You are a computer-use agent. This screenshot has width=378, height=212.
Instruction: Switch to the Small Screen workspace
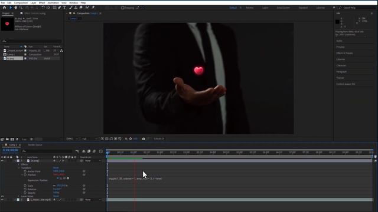[283, 8]
